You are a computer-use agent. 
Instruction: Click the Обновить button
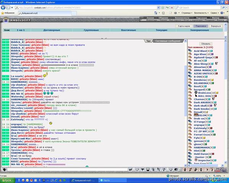pyautogui.click(x=206, y=43)
